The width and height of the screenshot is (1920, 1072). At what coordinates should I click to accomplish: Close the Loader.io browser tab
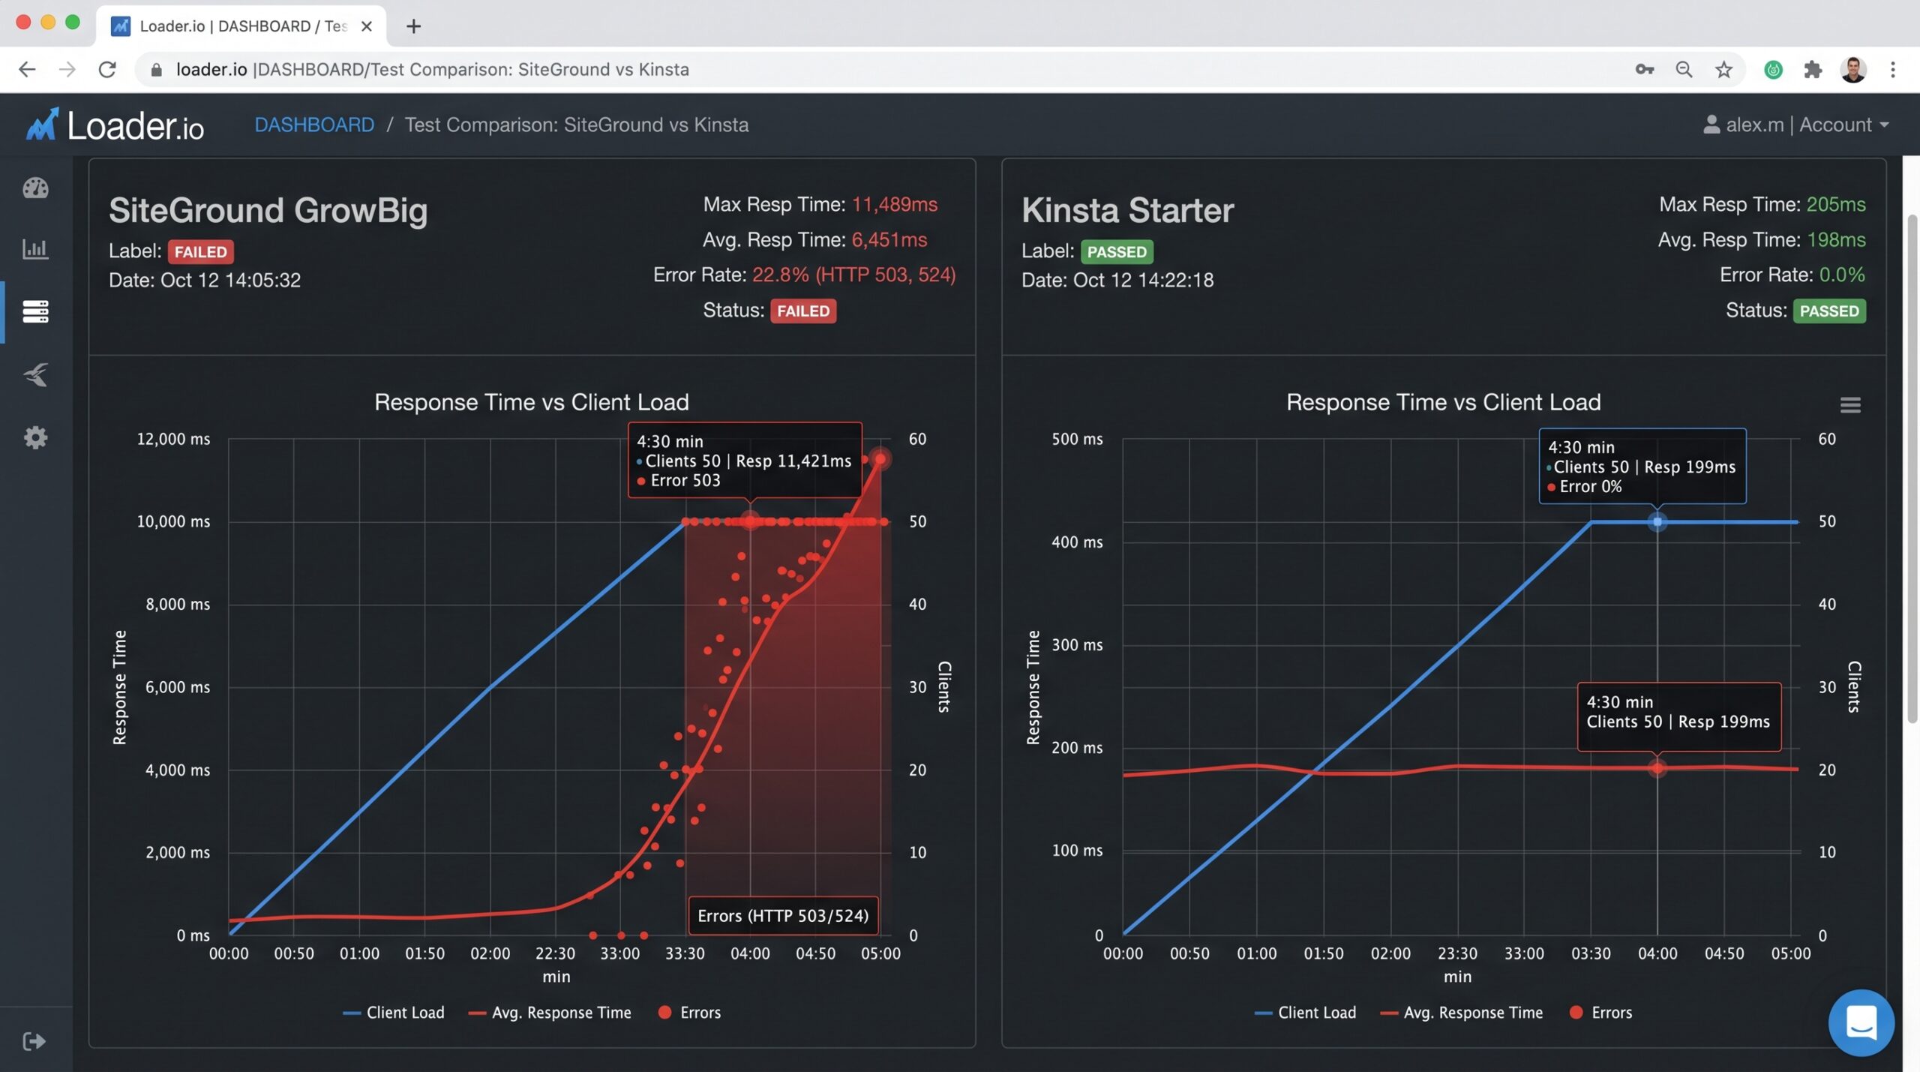[367, 26]
